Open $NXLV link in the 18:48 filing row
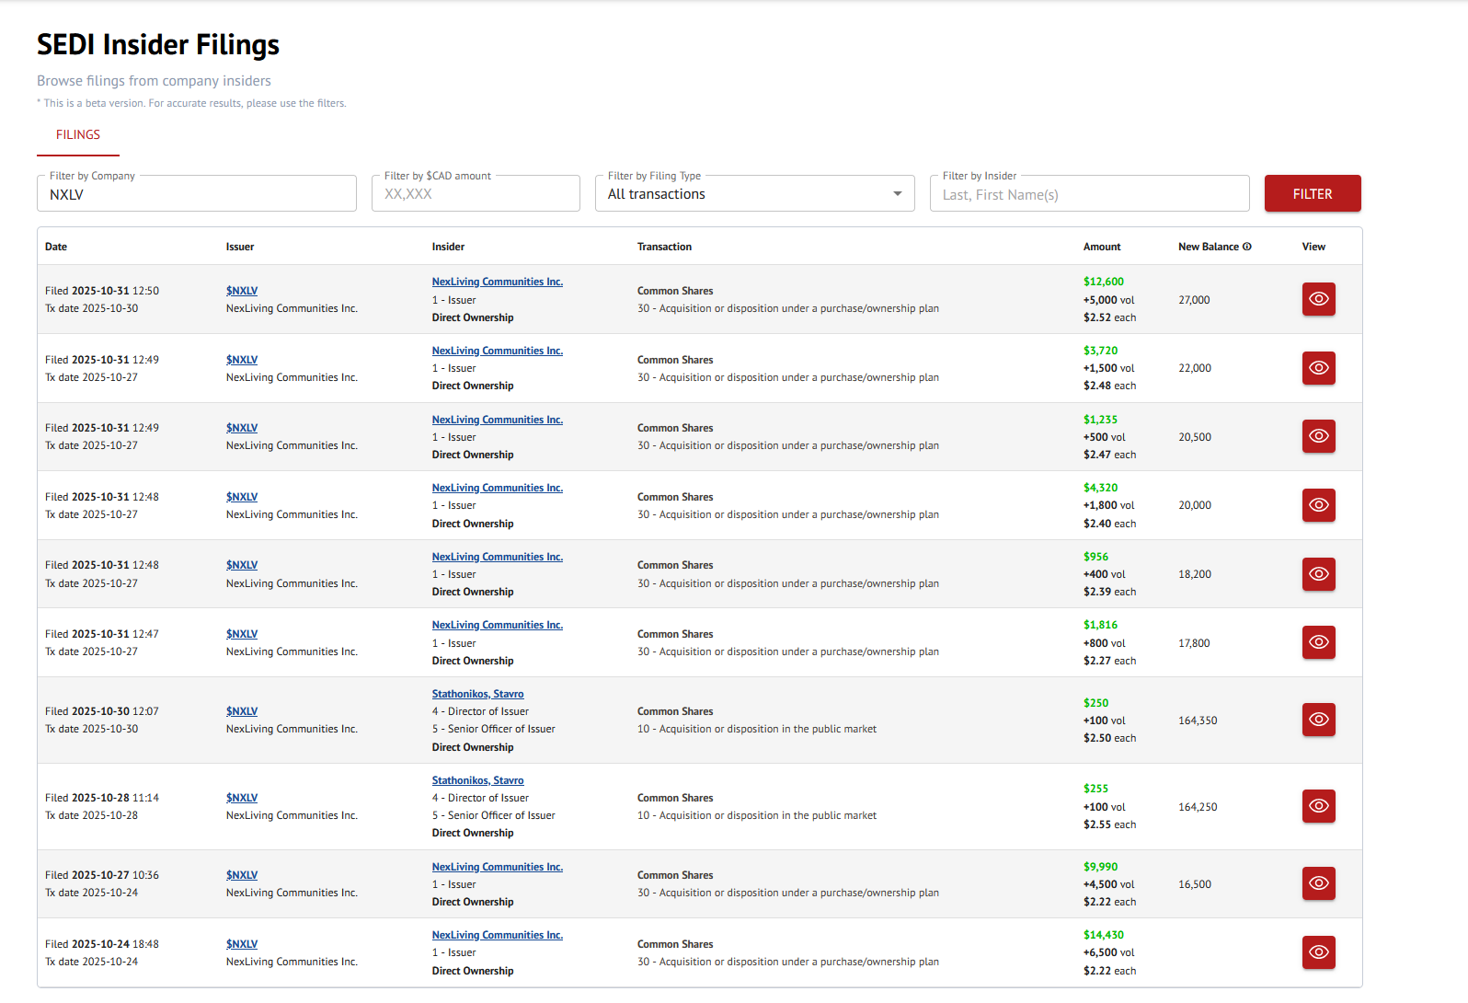 tap(242, 944)
